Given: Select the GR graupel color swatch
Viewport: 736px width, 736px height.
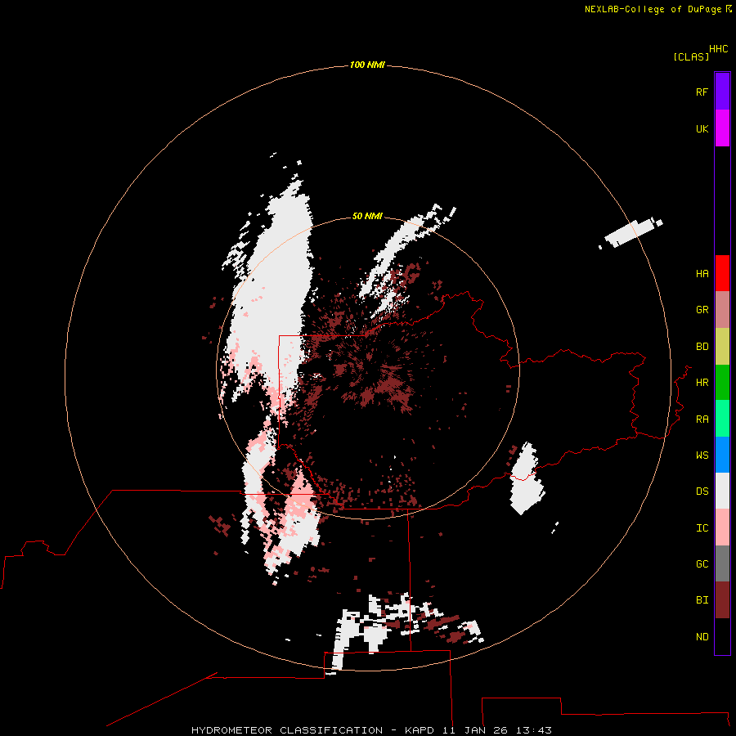Looking at the screenshot, I should tap(722, 310).
